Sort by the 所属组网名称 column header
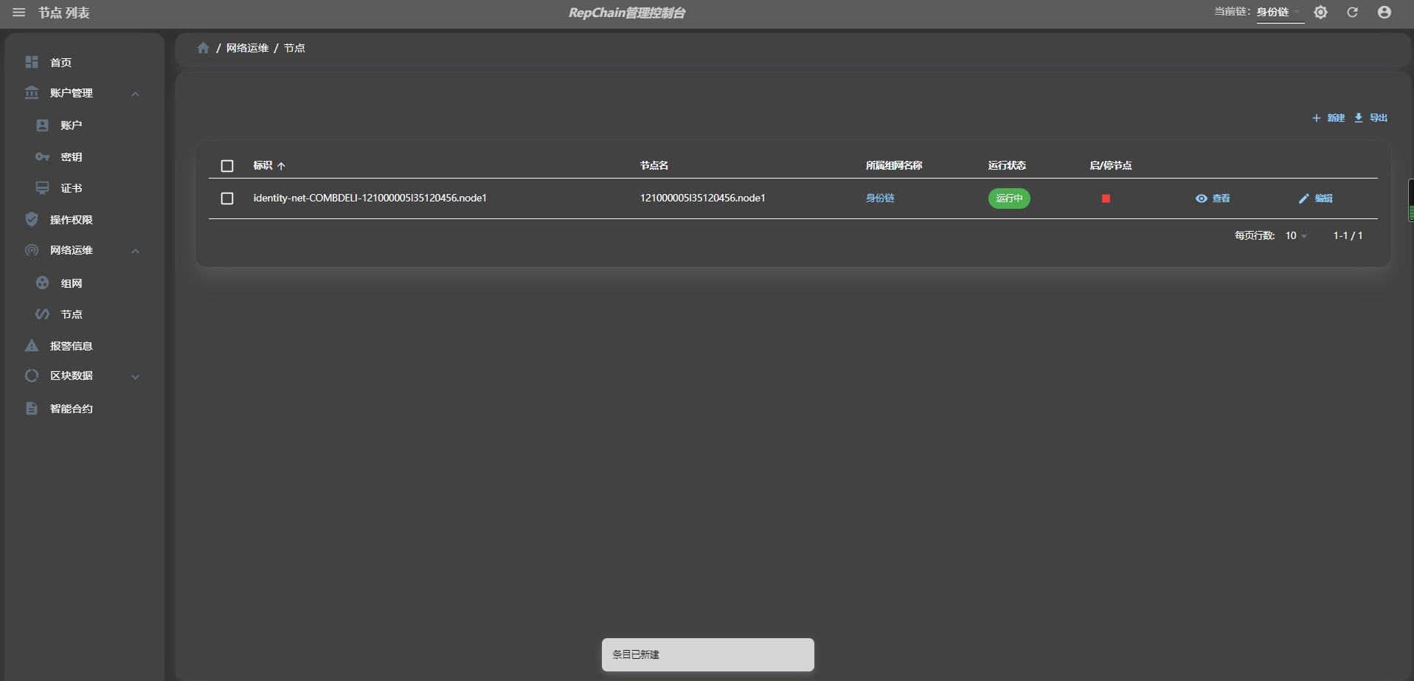This screenshot has height=681, width=1414. pyautogui.click(x=894, y=166)
